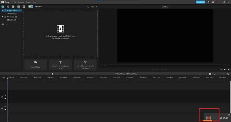Click the Redo arrow in timeline toolbar
Viewport: 231px width, 122px height.
click(14, 74)
